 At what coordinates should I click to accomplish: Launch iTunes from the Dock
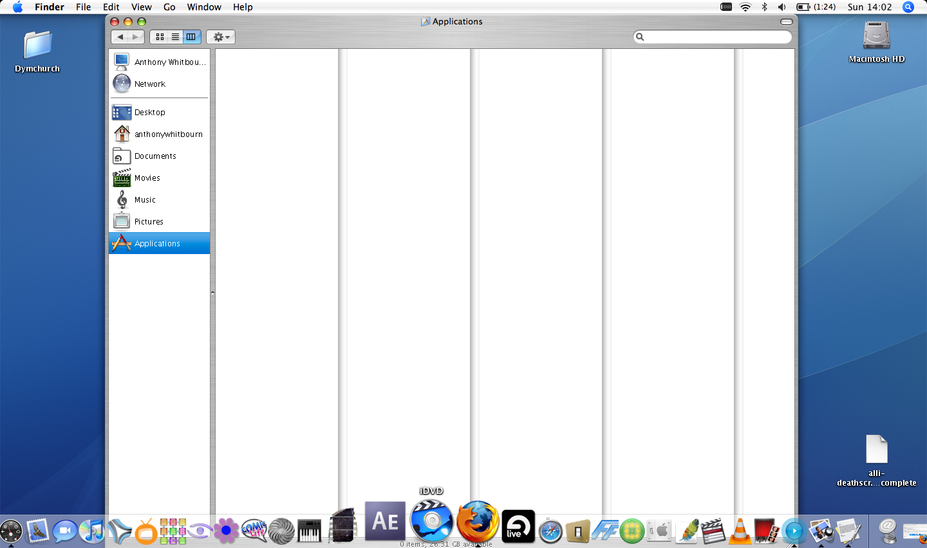93,531
